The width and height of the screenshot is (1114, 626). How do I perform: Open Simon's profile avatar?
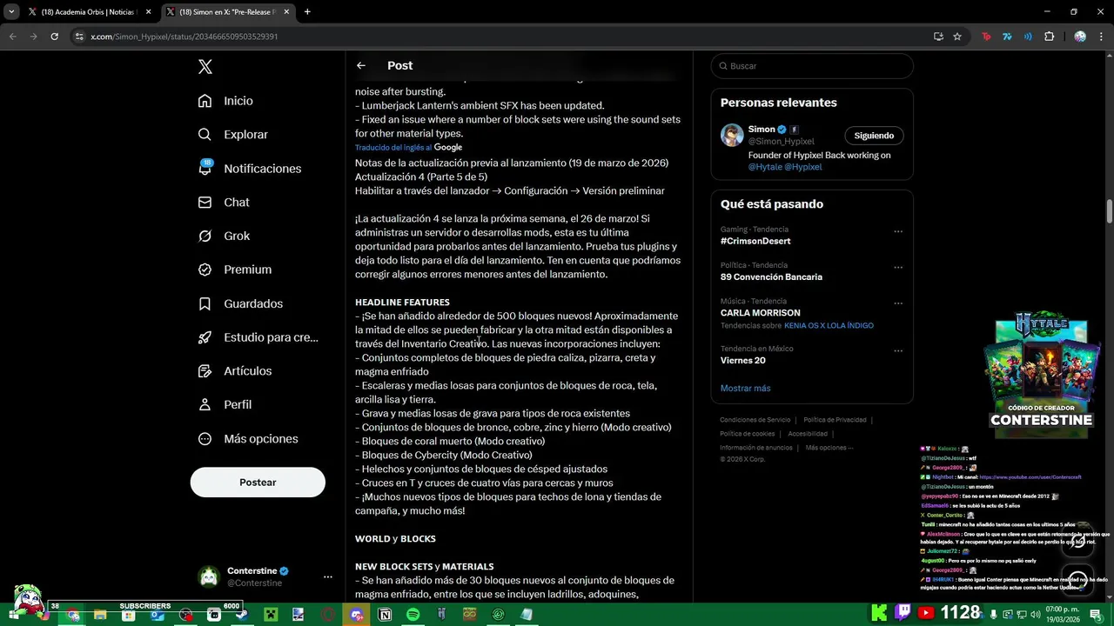click(x=732, y=135)
